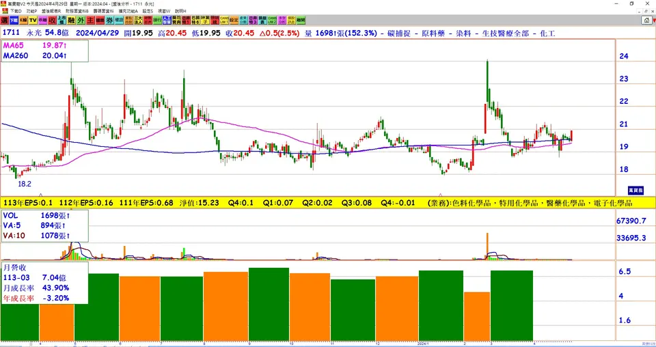
Task: Click the purple 巴菲特3 toolbar icon
Action: [x=253, y=20]
